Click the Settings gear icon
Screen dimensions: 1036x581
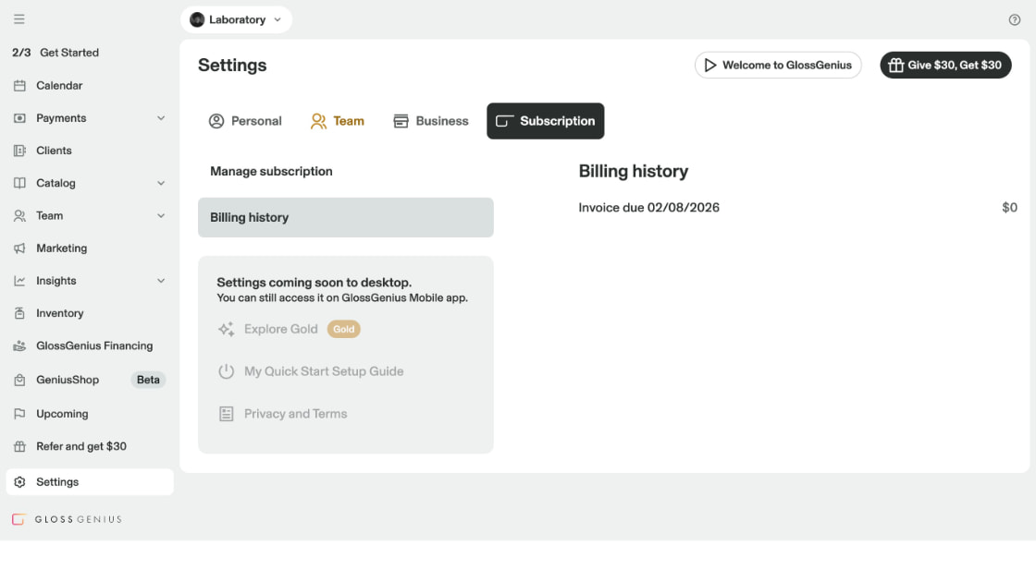point(19,482)
